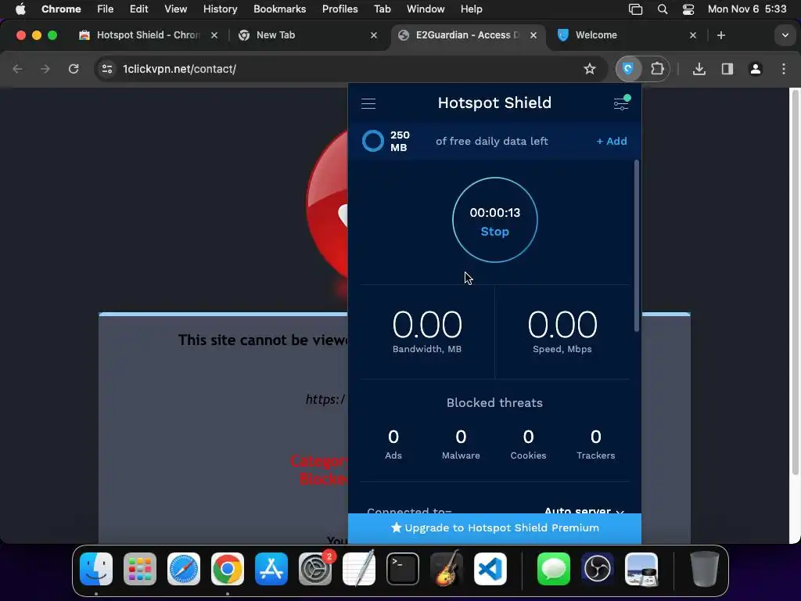Reload the current page
This screenshot has width=801, height=601.
tap(74, 69)
